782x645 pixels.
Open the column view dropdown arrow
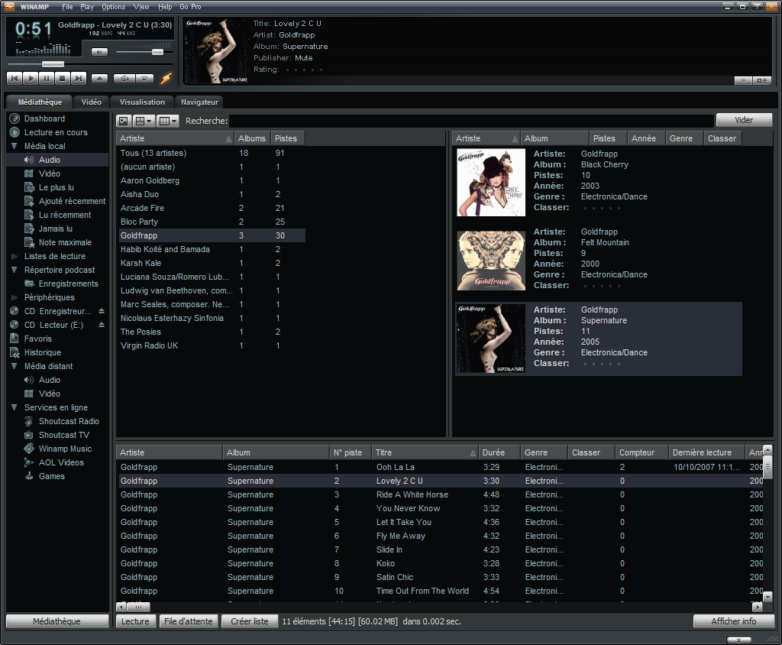(x=174, y=121)
